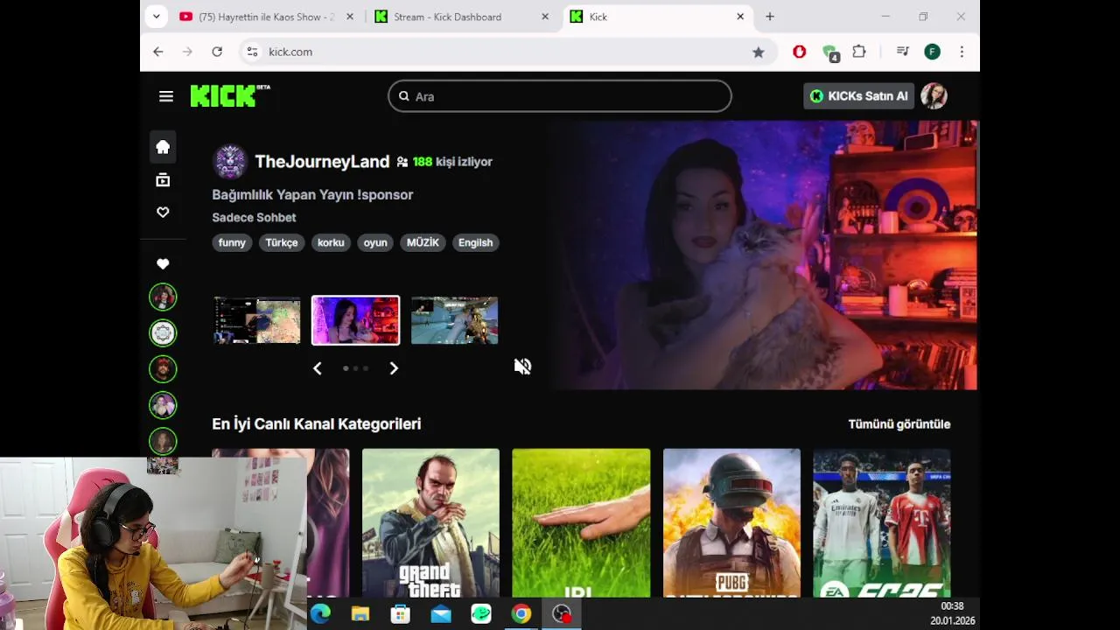Reload the page
The image size is (1120, 630).
click(x=217, y=52)
